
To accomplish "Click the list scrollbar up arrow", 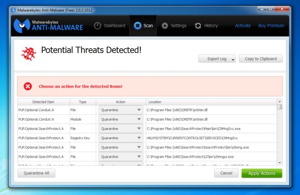I will (x=280, y=101).
